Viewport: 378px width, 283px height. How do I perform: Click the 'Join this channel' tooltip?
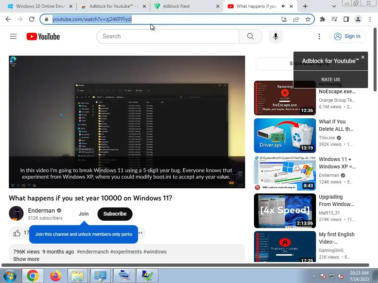83,234
